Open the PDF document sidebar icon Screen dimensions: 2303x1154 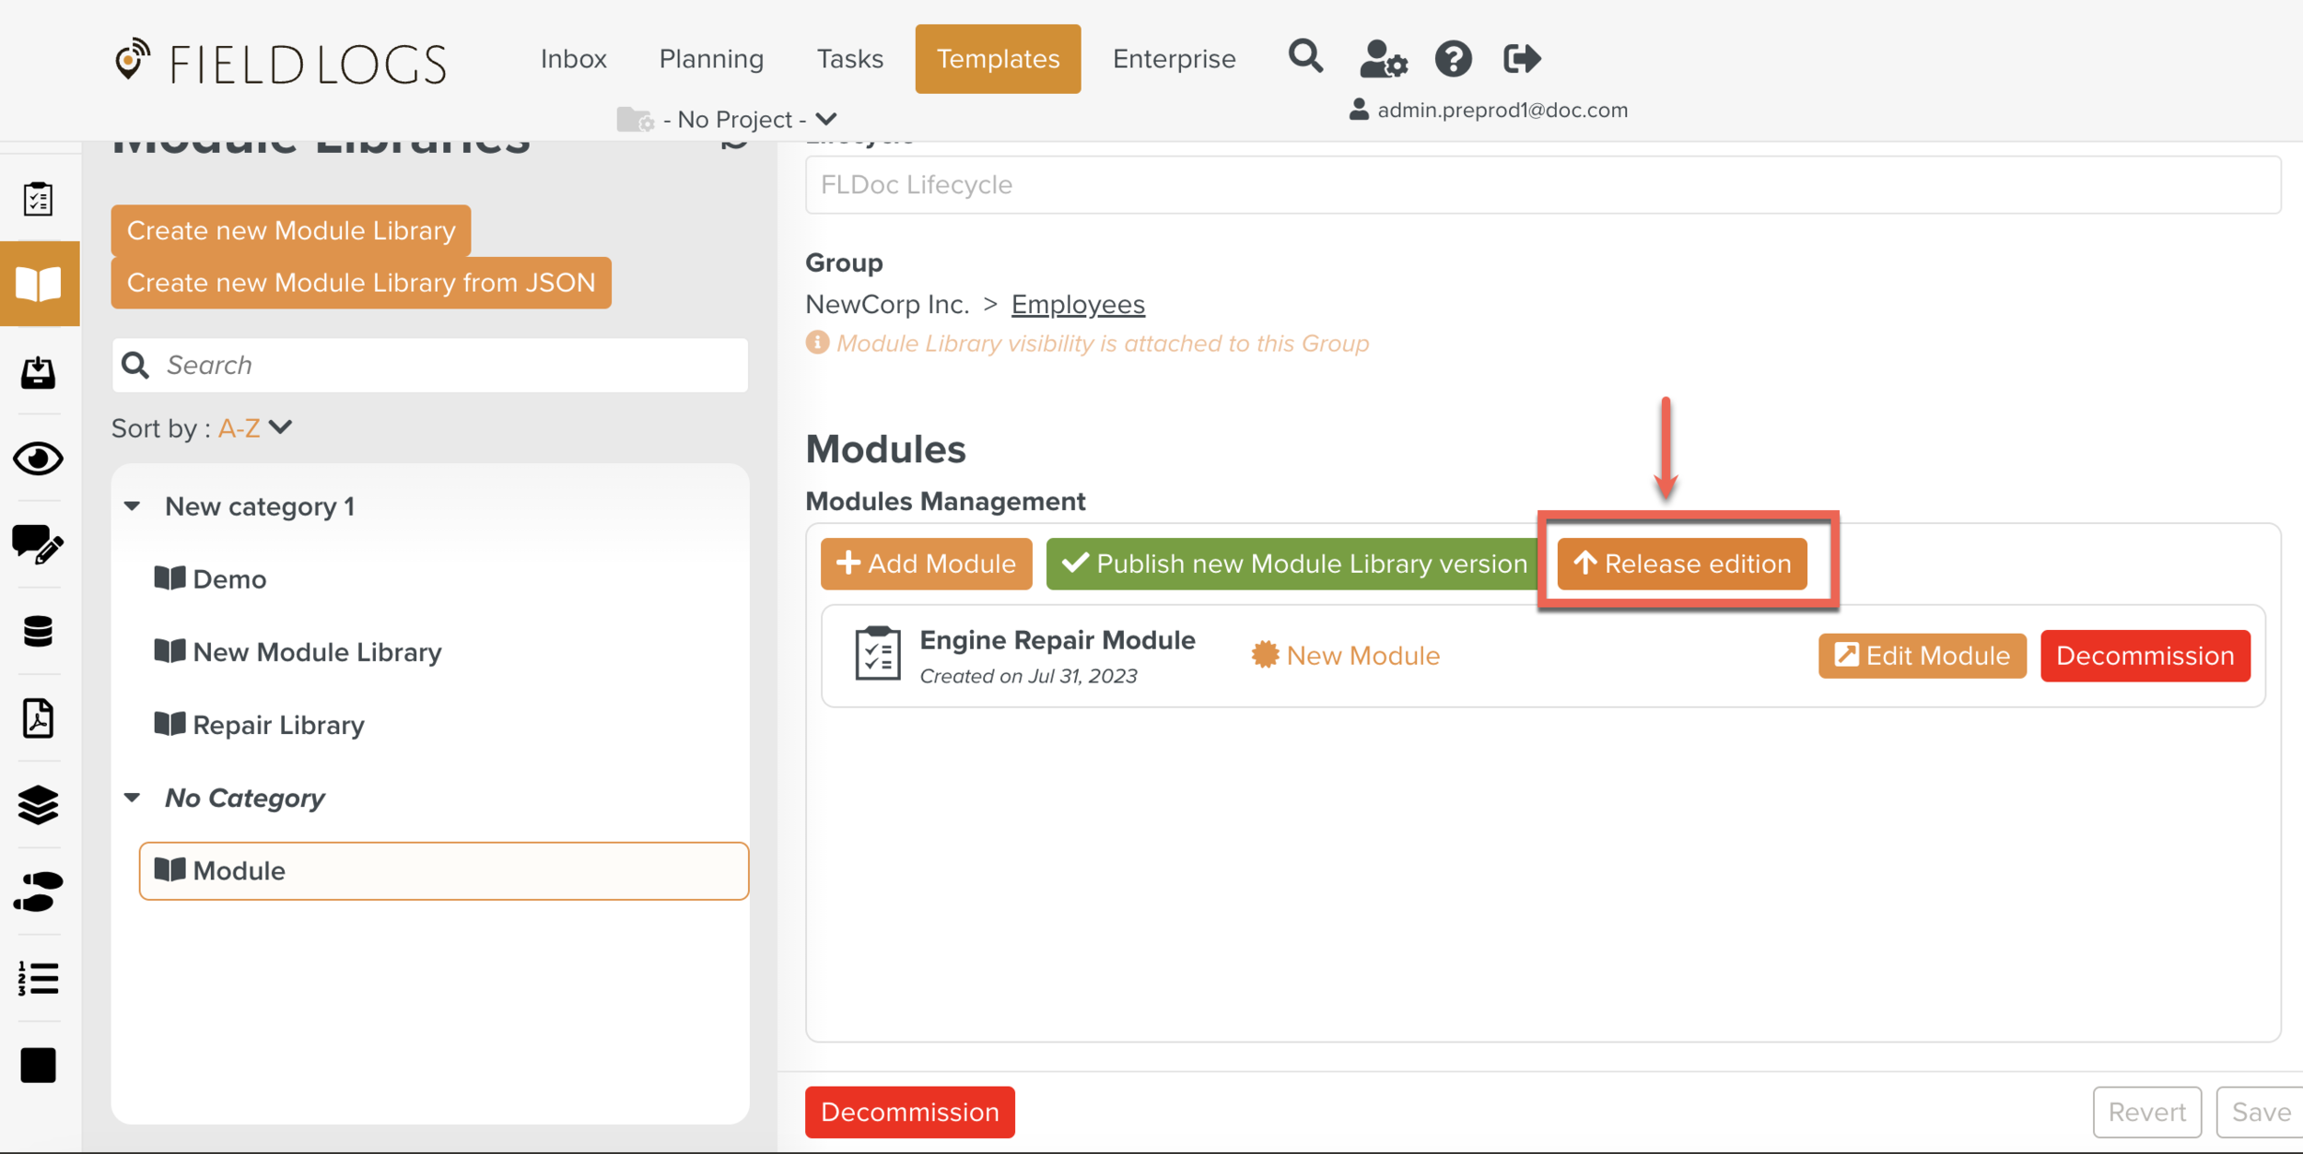point(39,718)
